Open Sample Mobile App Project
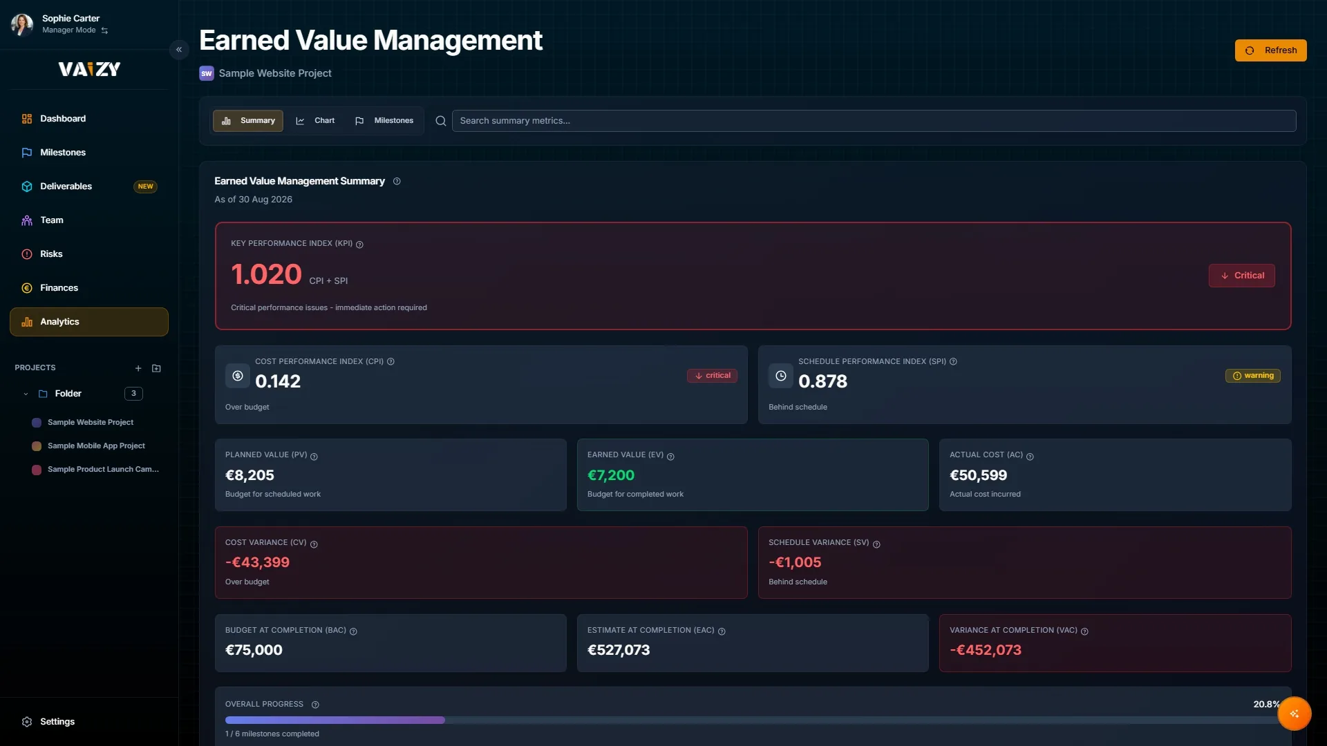This screenshot has height=746, width=1327. point(96,446)
